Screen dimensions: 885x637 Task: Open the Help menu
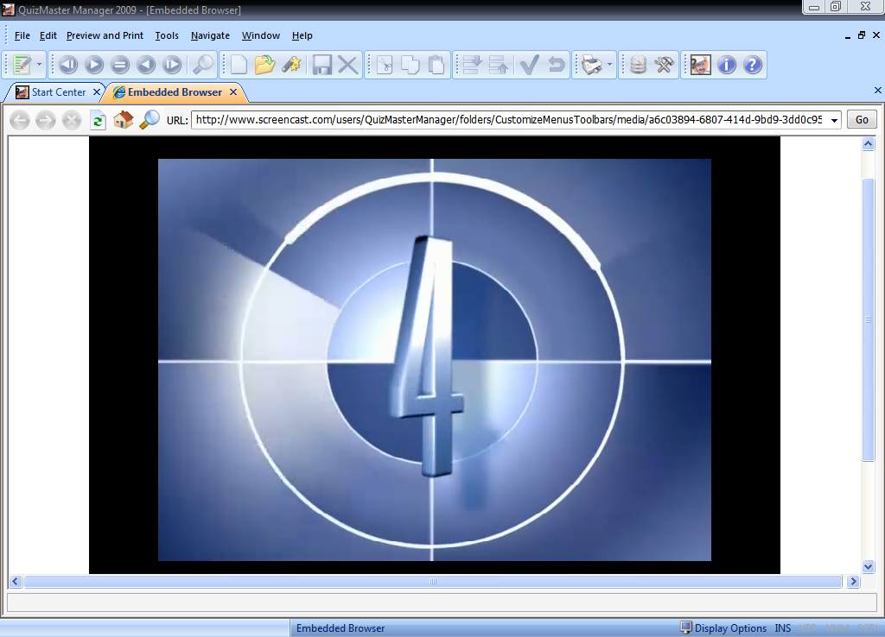click(302, 35)
